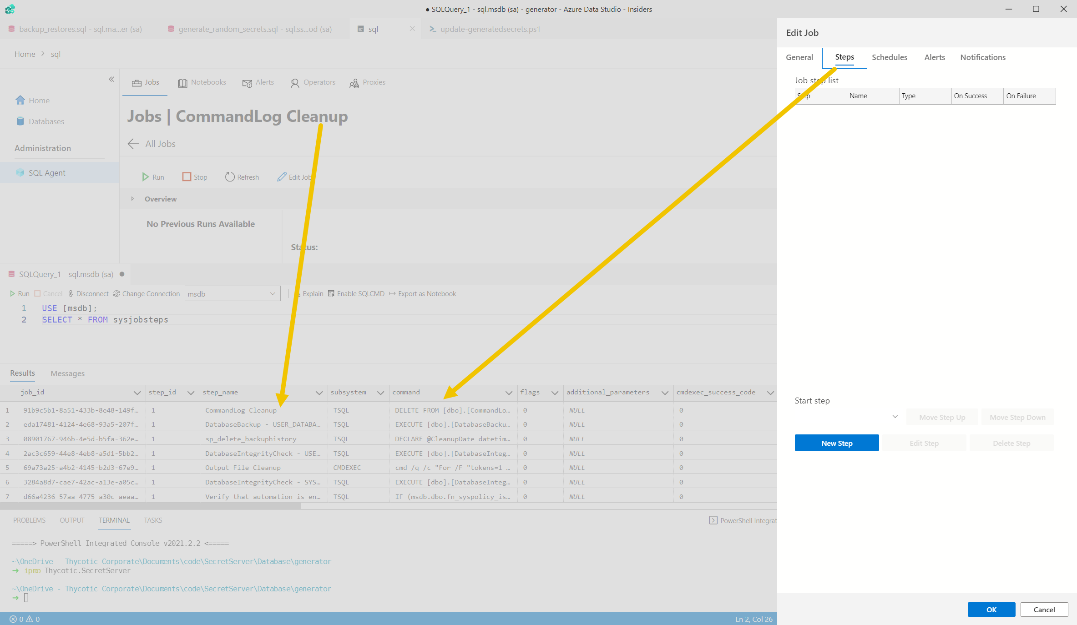Export the query as Notebook

[x=422, y=294]
